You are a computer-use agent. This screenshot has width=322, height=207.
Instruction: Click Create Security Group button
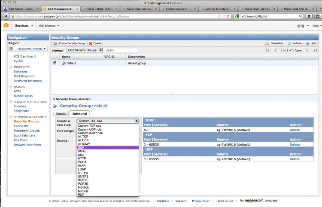[69, 43]
